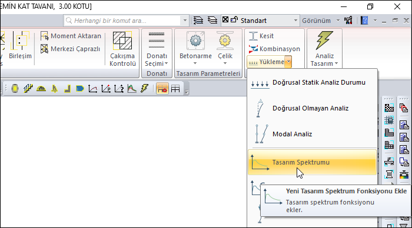The height and width of the screenshot is (228, 412).
Task: Click the command search input field
Action: [x=122, y=21]
